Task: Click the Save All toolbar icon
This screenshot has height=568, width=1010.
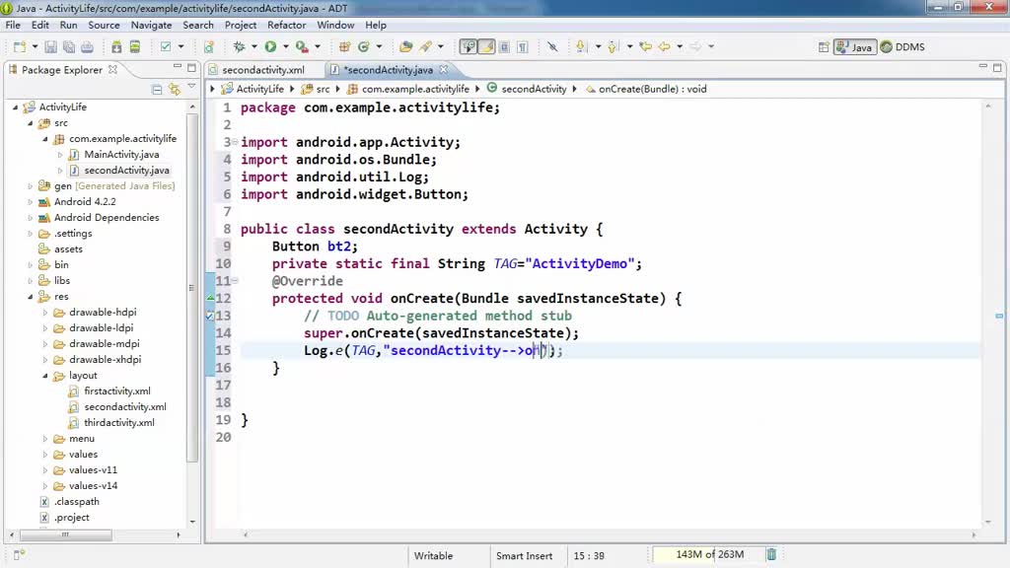Action: click(69, 47)
